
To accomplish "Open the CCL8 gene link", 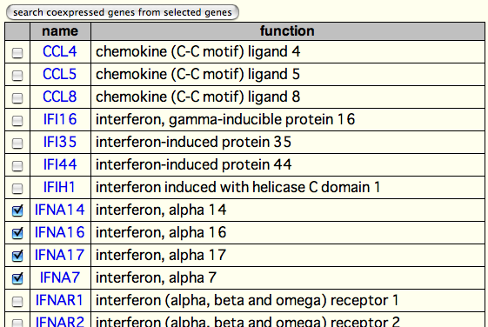I will click(59, 97).
